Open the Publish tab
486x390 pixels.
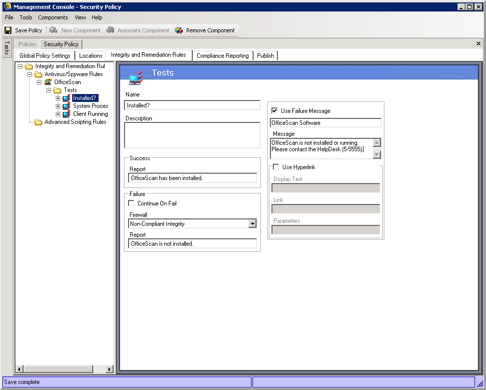click(265, 56)
